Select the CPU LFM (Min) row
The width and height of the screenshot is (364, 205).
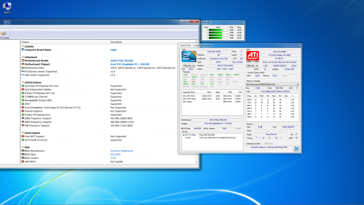(x=212, y=96)
